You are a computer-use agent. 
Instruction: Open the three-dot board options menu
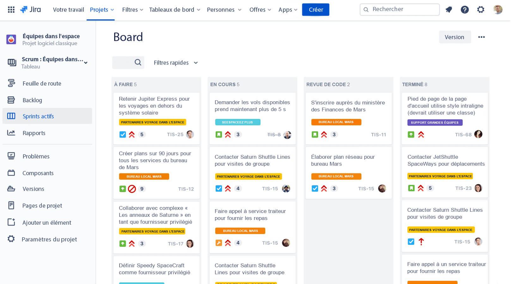tap(481, 37)
